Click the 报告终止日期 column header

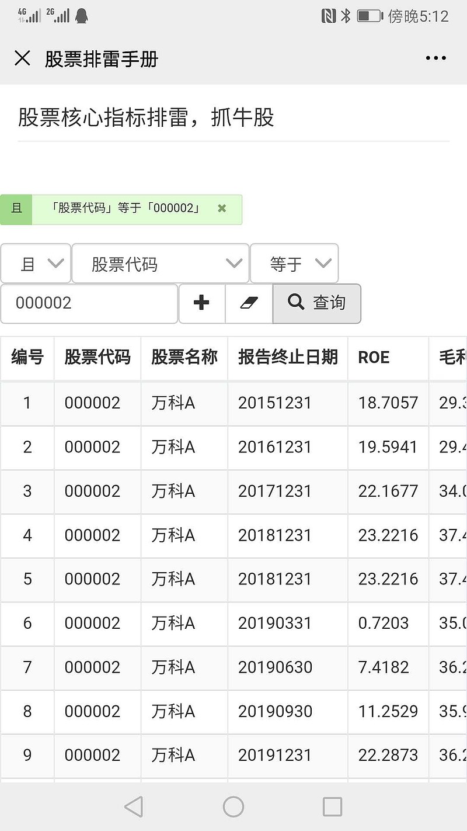[288, 357]
